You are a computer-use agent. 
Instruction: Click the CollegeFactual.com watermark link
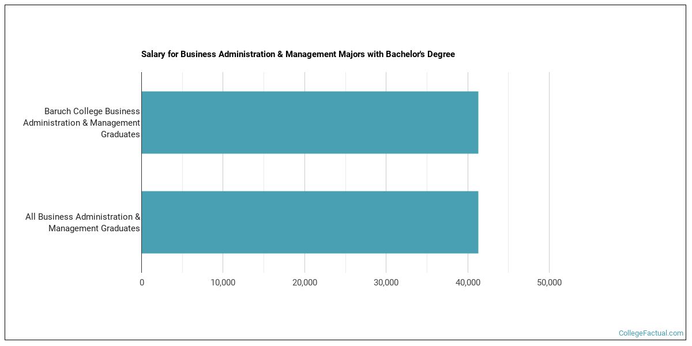click(x=650, y=333)
